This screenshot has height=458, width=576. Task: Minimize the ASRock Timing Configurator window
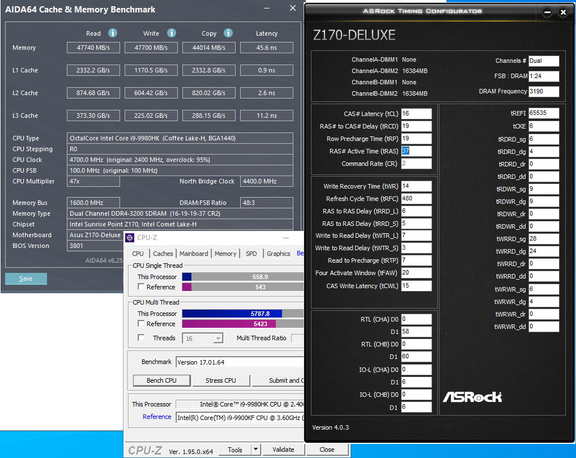tap(547, 12)
